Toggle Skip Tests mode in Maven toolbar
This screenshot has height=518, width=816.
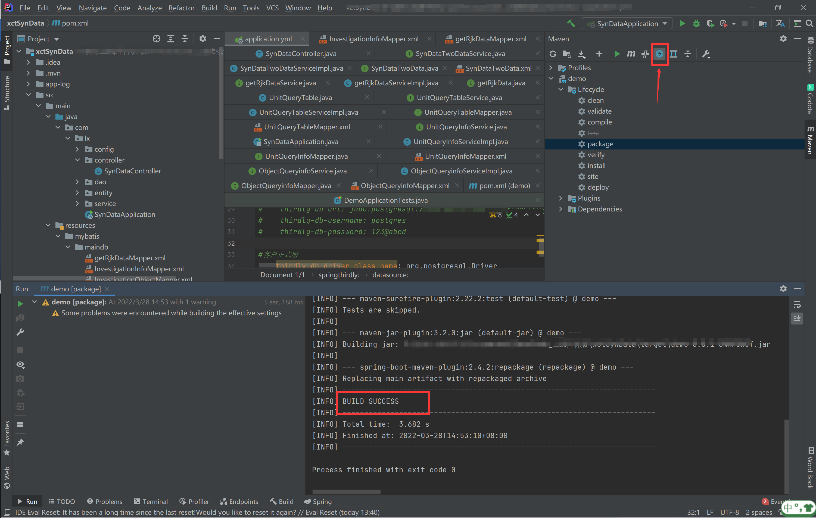coord(659,54)
